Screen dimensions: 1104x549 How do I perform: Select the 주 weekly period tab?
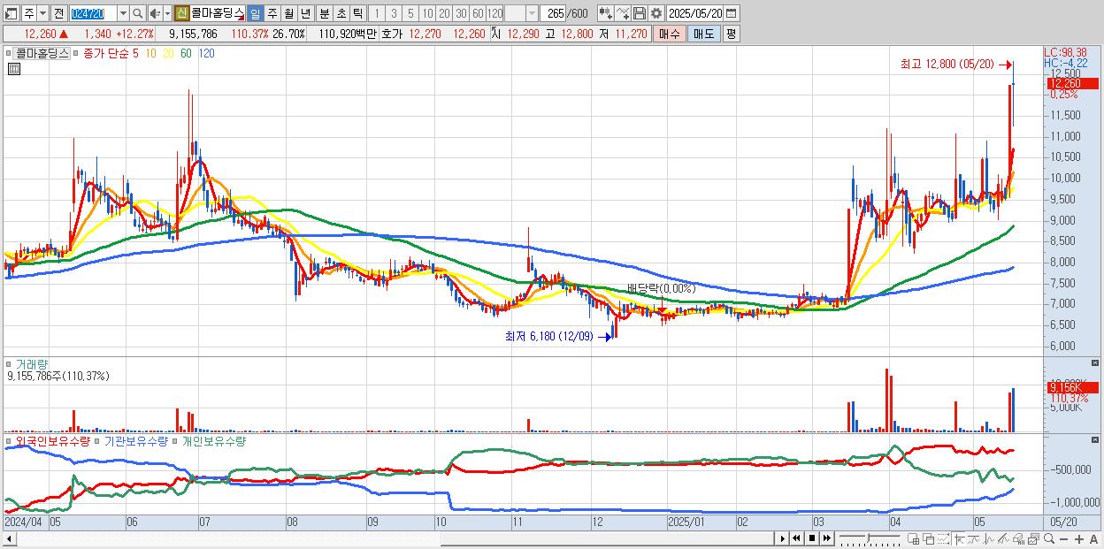[x=272, y=13]
